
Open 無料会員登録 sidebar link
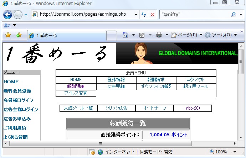click(17, 91)
